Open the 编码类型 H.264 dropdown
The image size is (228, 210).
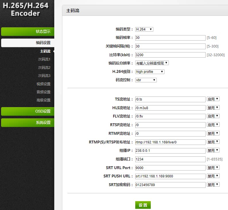(144, 29)
